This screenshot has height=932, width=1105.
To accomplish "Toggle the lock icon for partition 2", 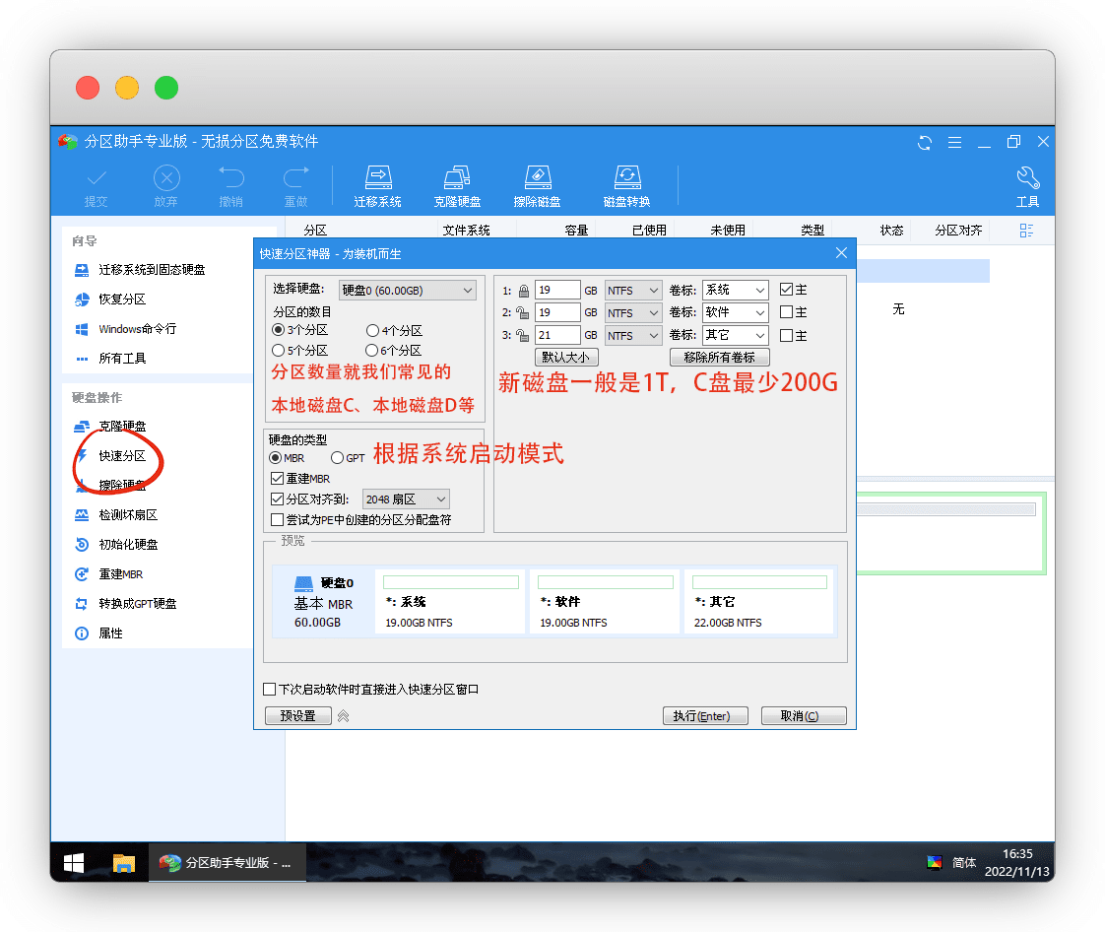I will click(x=523, y=313).
